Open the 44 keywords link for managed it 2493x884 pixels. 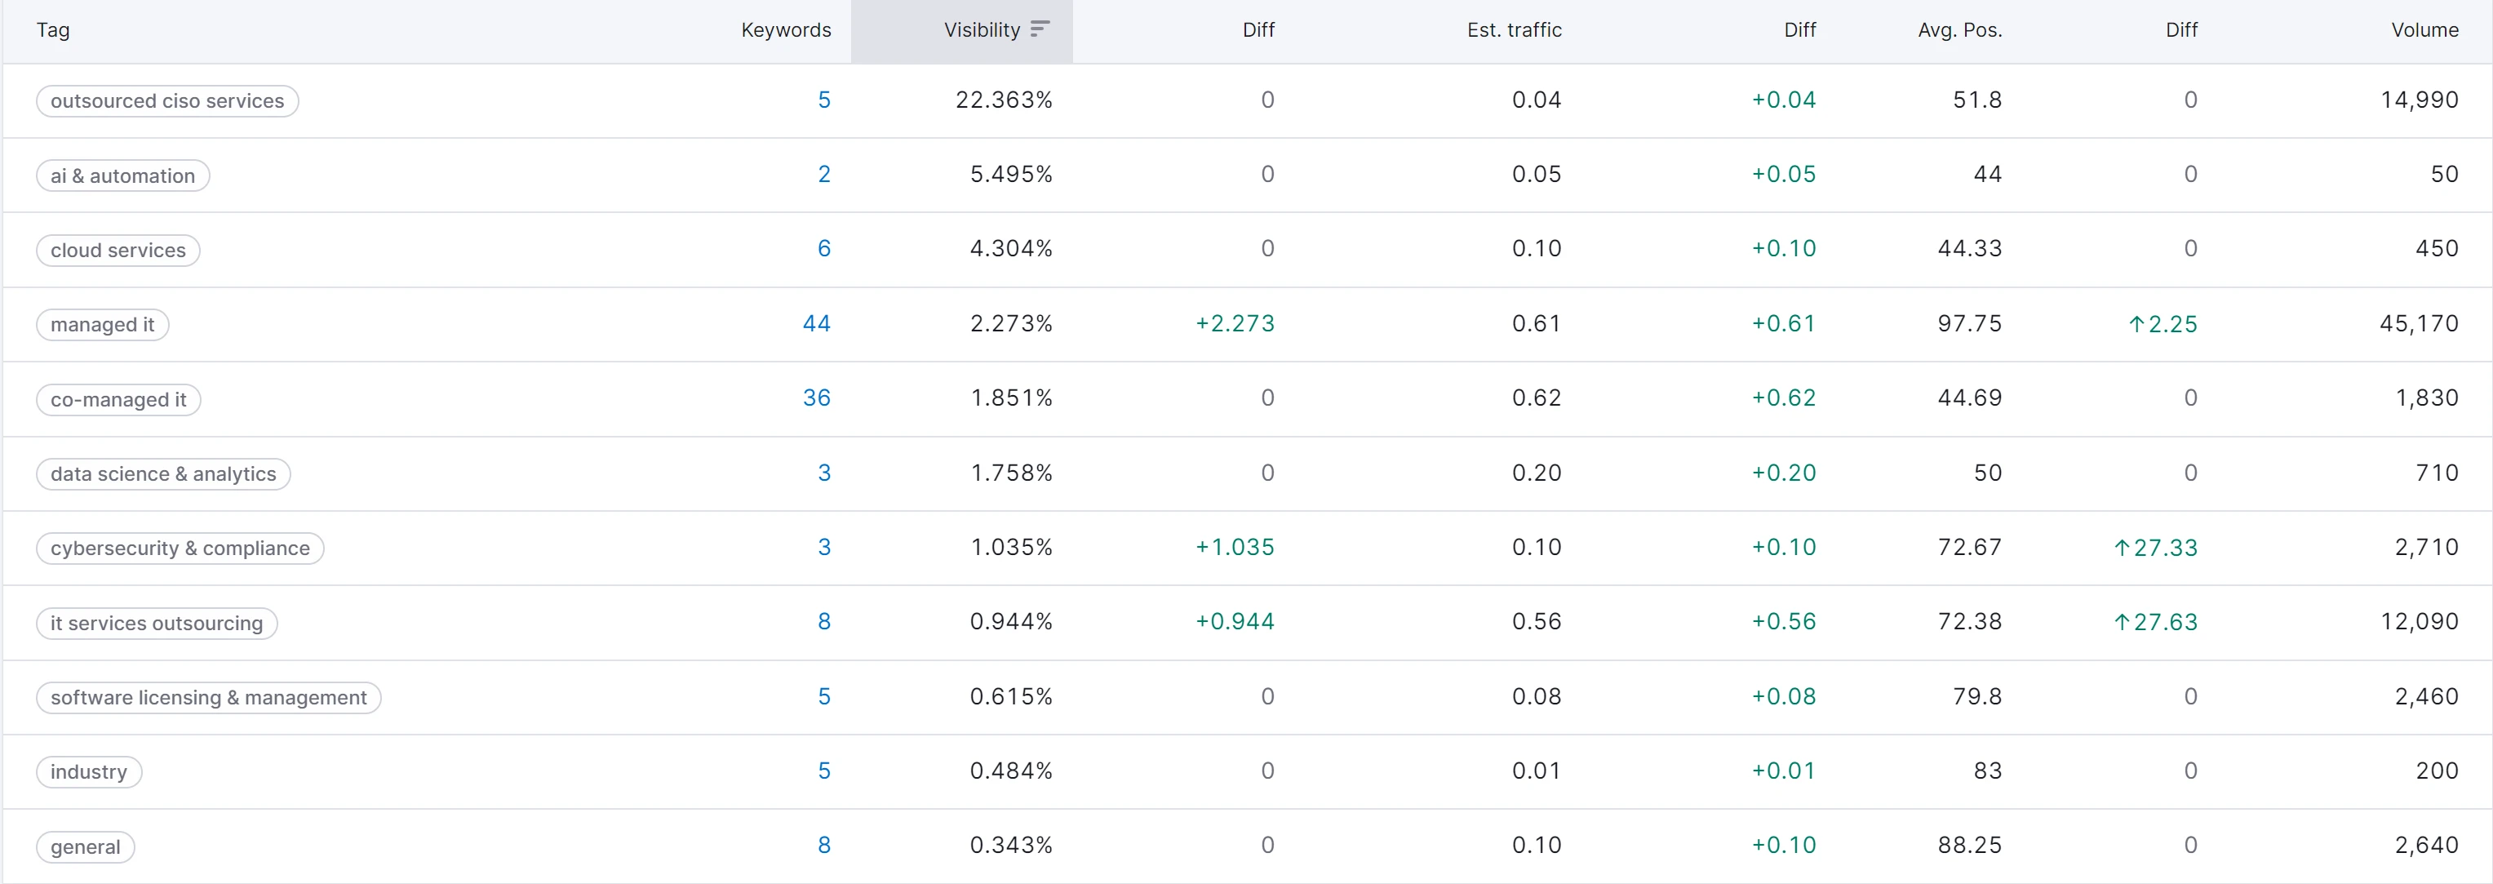pyautogui.click(x=817, y=323)
